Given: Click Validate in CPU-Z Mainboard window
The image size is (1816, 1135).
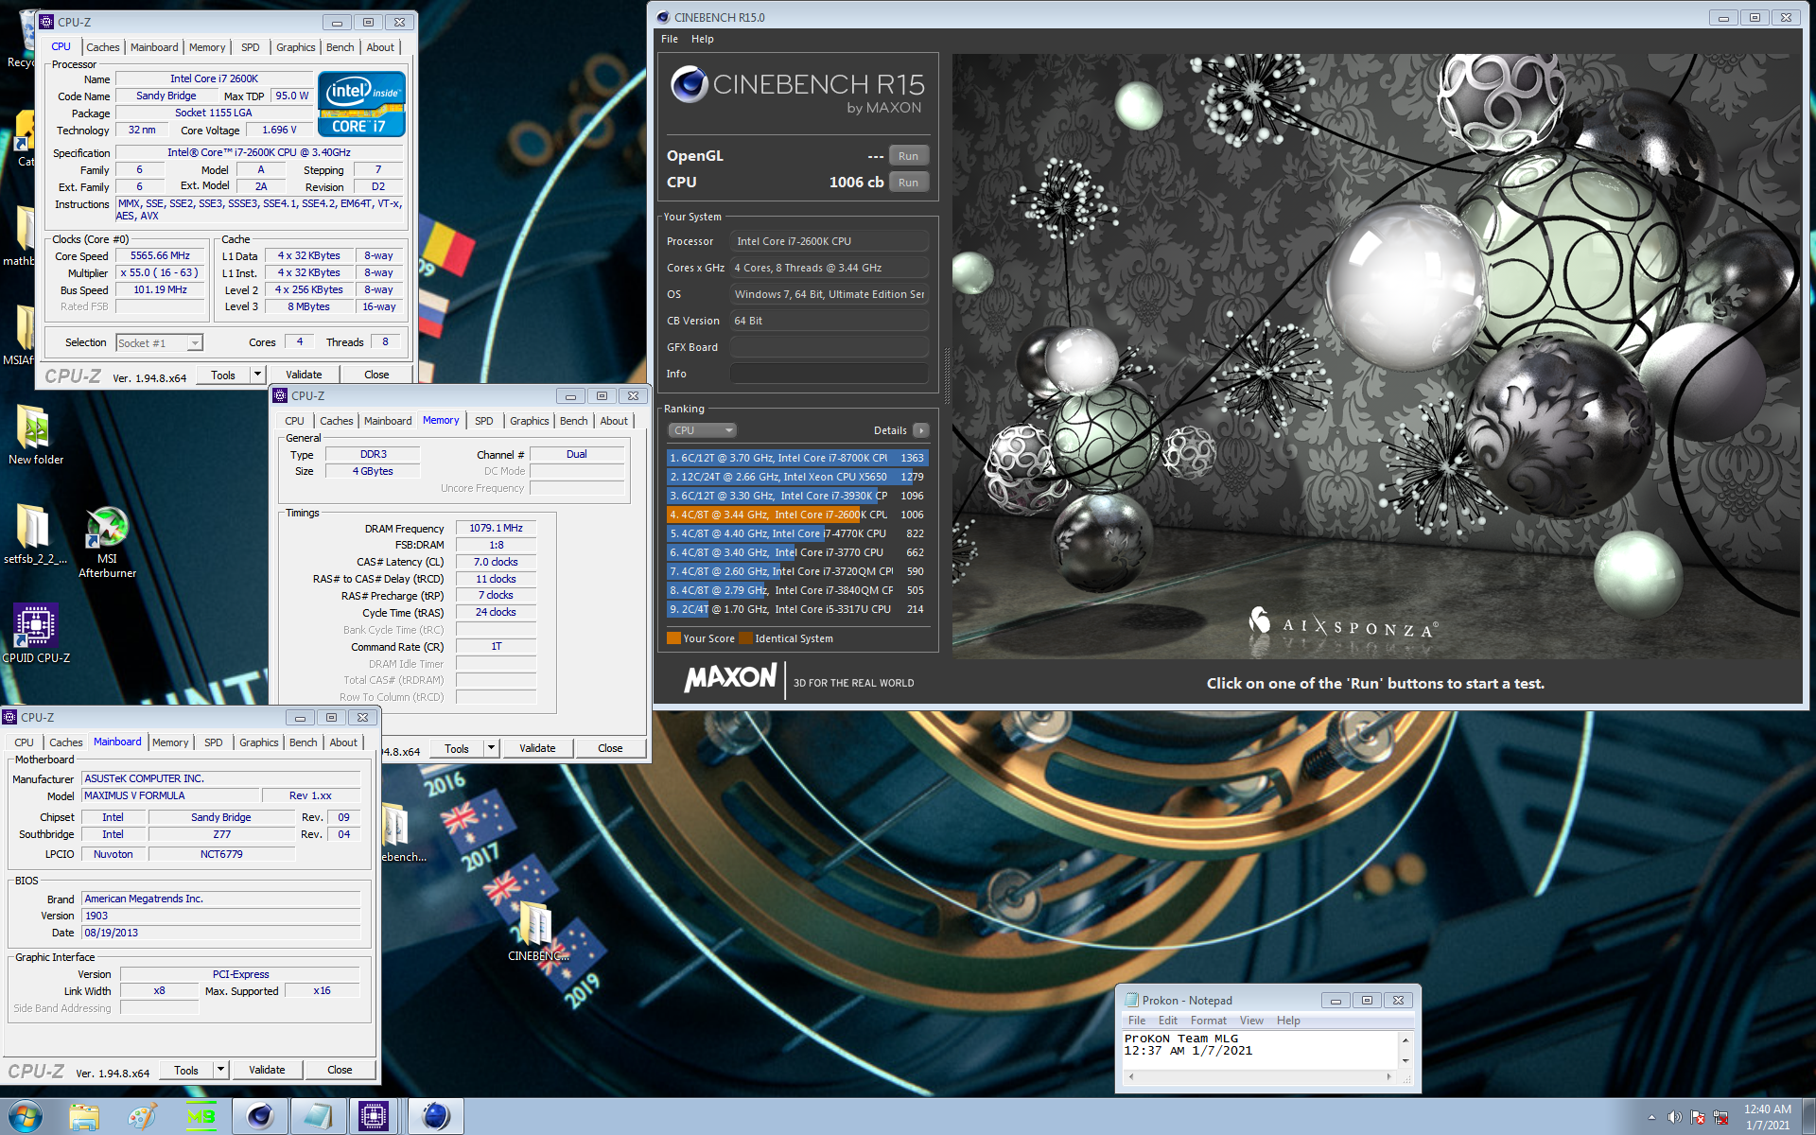Looking at the screenshot, I should click(x=267, y=1070).
